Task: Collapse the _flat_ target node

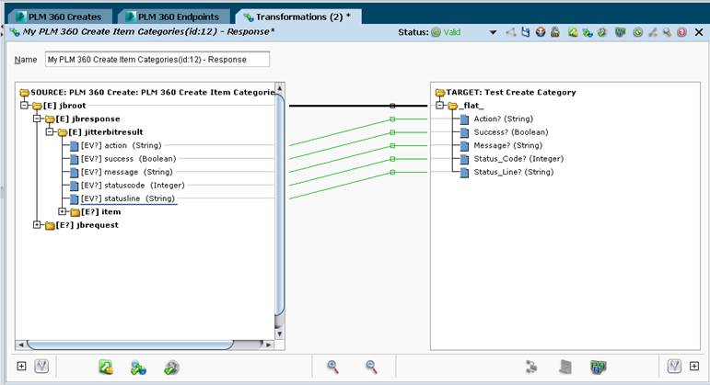Action: click(x=439, y=106)
